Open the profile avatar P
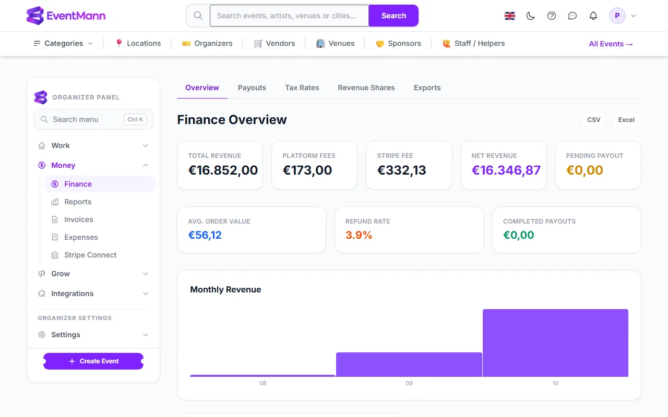 coord(617,16)
